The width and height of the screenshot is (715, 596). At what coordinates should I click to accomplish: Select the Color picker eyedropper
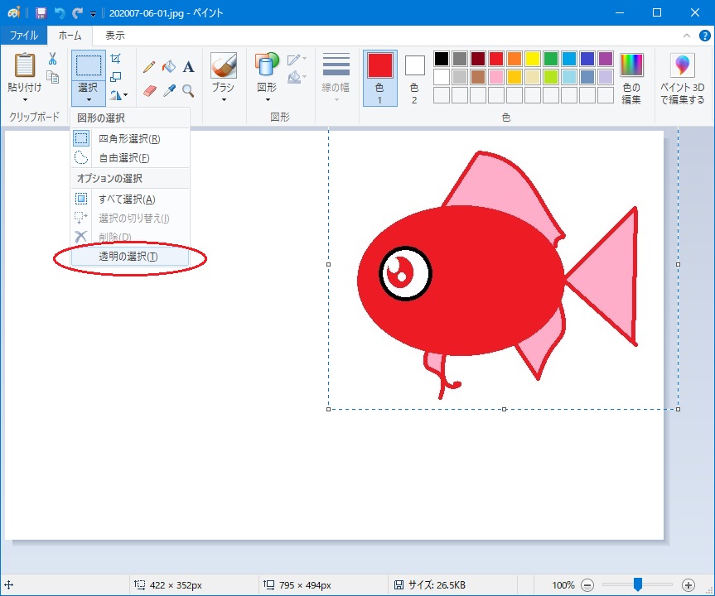click(x=169, y=91)
